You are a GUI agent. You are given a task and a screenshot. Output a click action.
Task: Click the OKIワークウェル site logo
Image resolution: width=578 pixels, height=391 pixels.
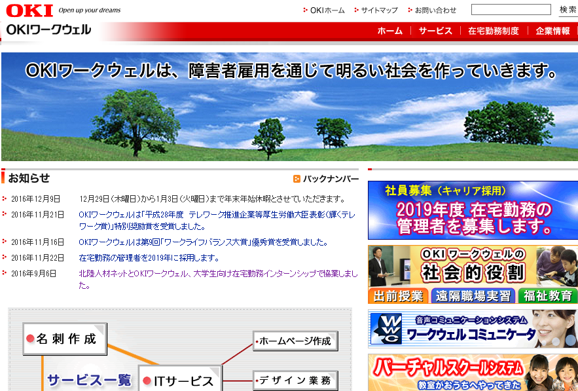pos(49,31)
